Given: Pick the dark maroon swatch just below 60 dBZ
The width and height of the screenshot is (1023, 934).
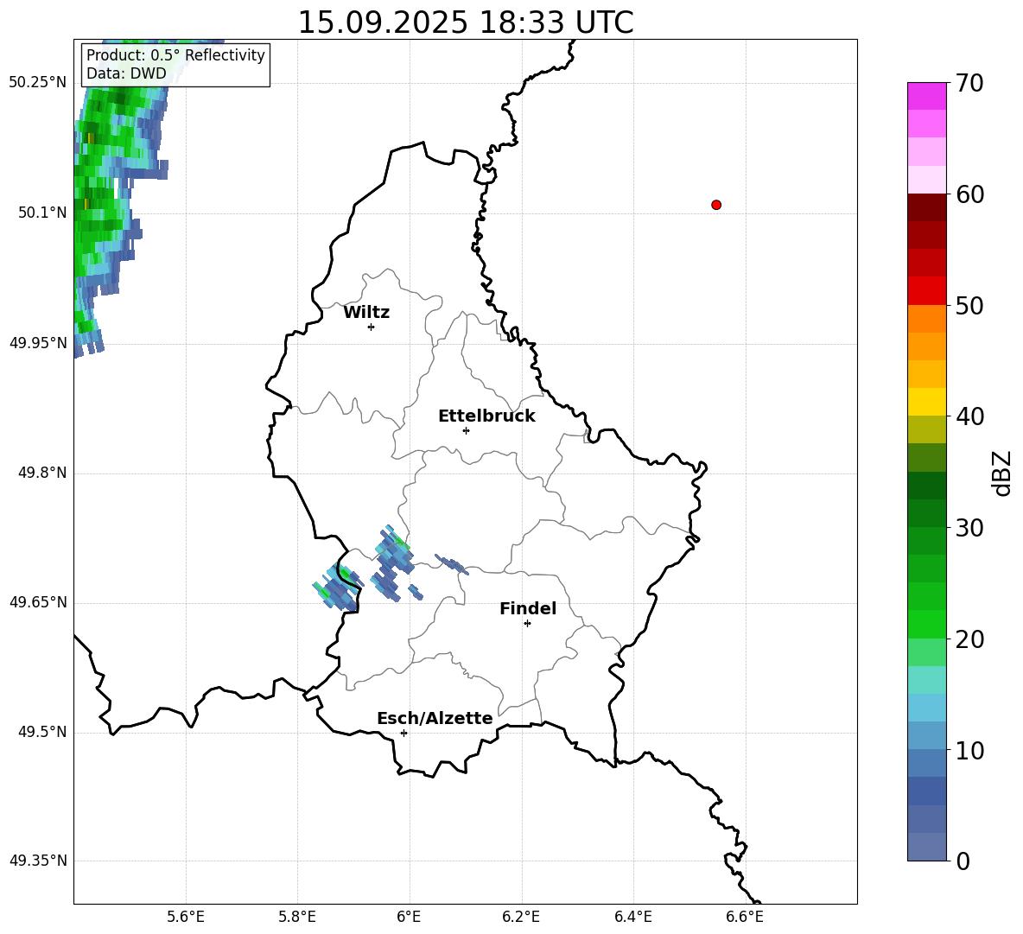Looking at the screenshot, I should click(926, 207).
